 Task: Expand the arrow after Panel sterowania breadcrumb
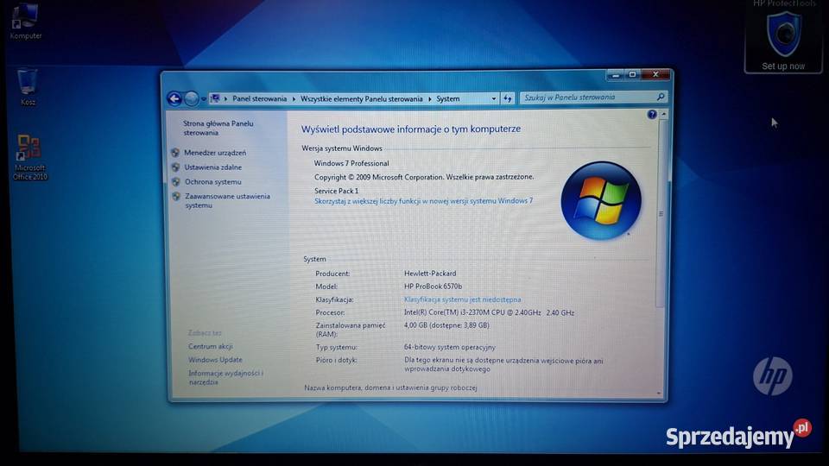(x=294, y=98)
